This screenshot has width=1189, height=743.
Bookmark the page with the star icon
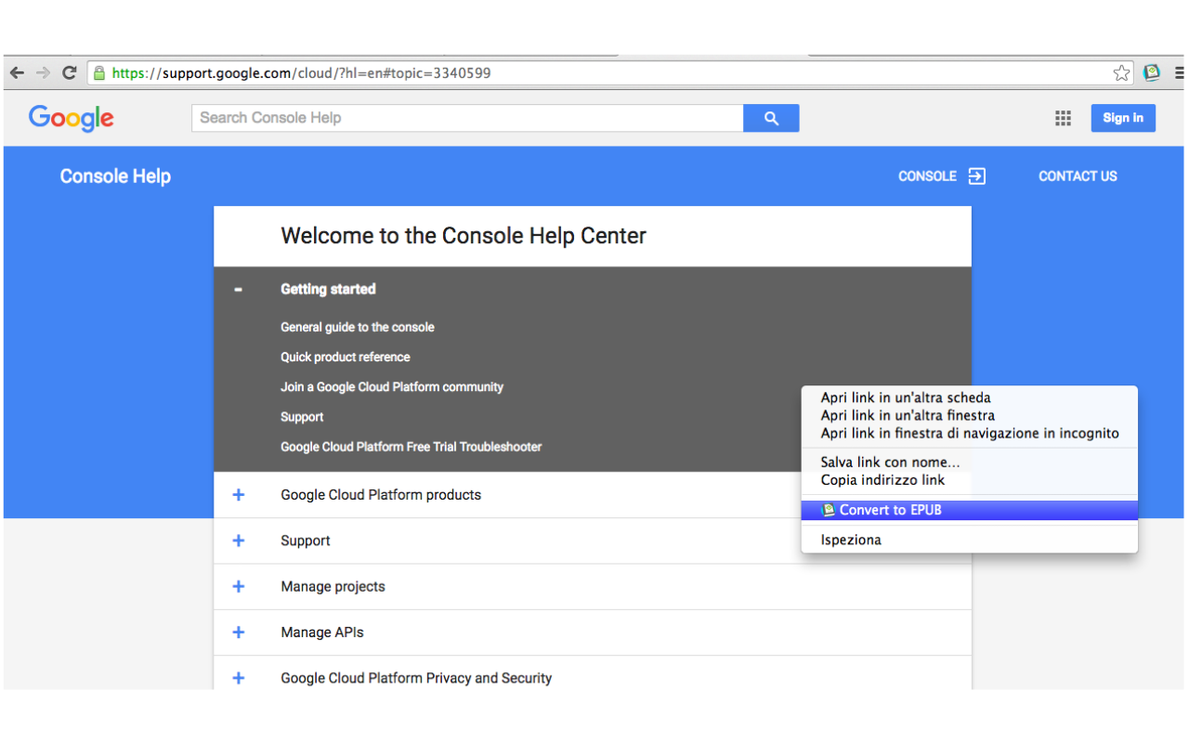pos(1122,72)
